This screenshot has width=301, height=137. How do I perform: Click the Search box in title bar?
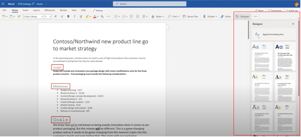[150, 4]
